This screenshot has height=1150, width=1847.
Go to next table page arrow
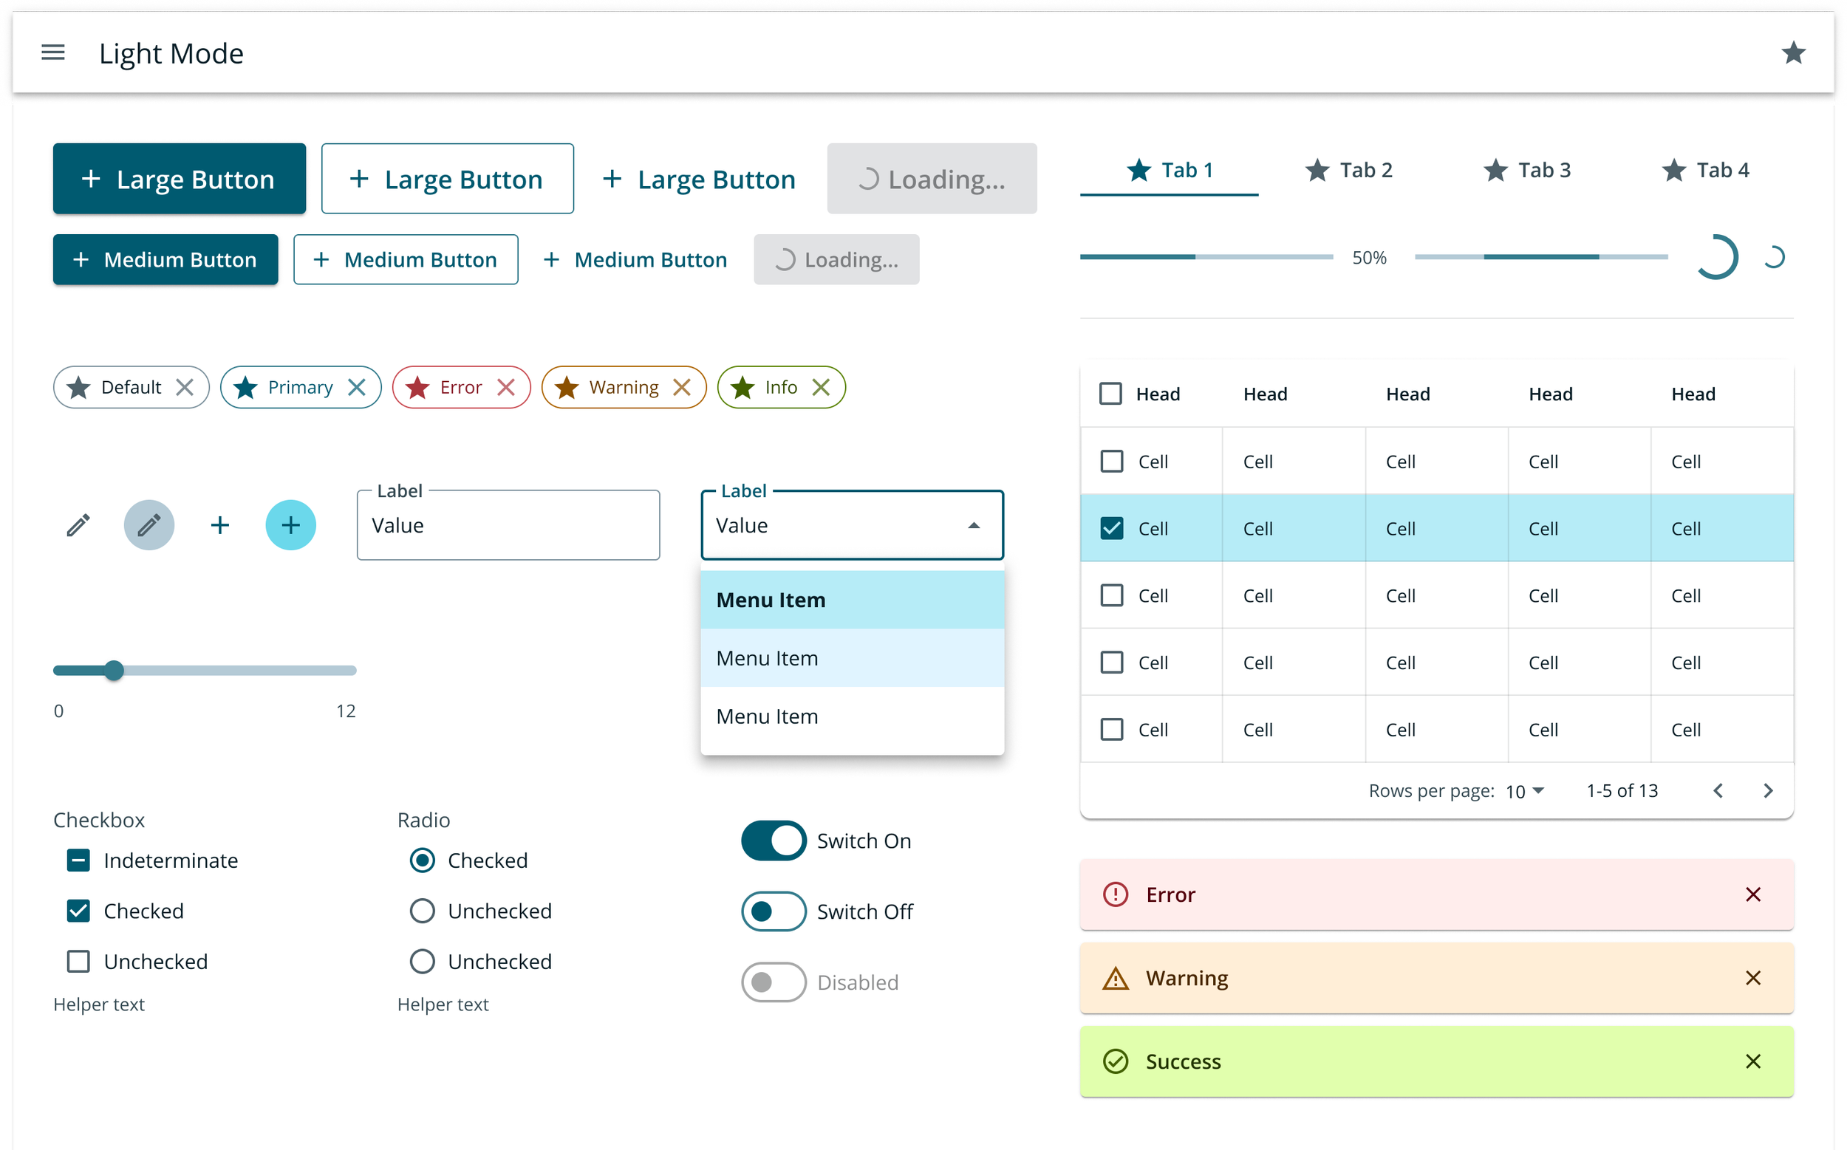[x=1768, y=790]
